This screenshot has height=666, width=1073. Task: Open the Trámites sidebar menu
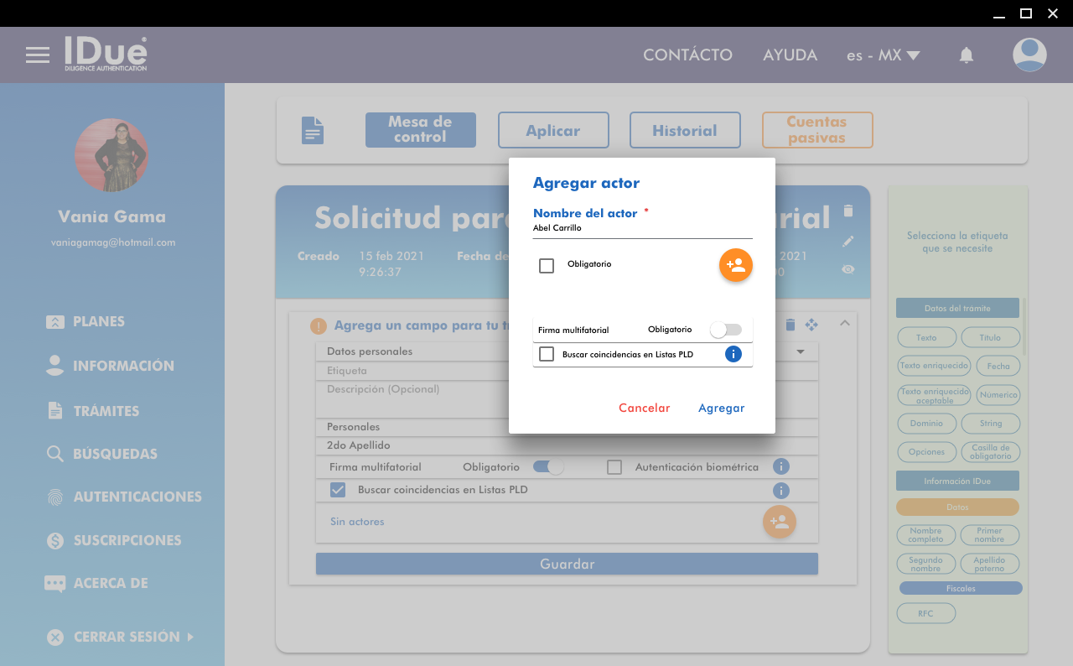coord(106,411)
